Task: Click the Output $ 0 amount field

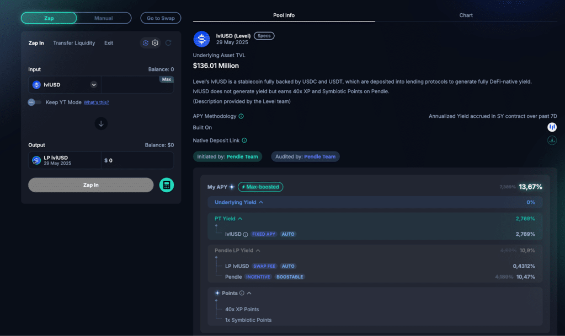Action: pyautogui.click(x=137, y=160)
